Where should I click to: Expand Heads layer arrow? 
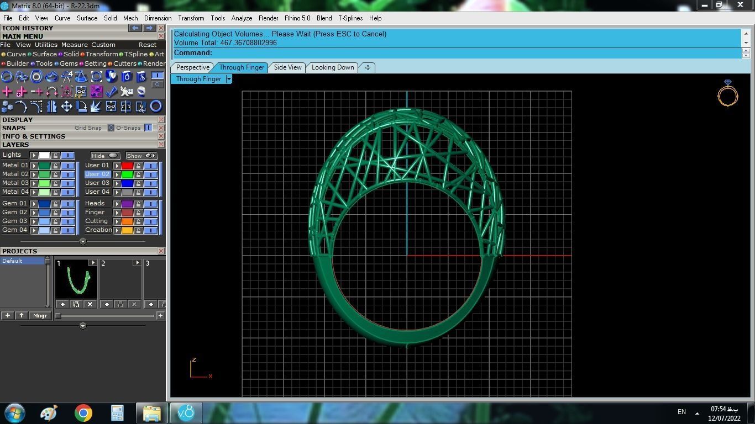point(117,203)
